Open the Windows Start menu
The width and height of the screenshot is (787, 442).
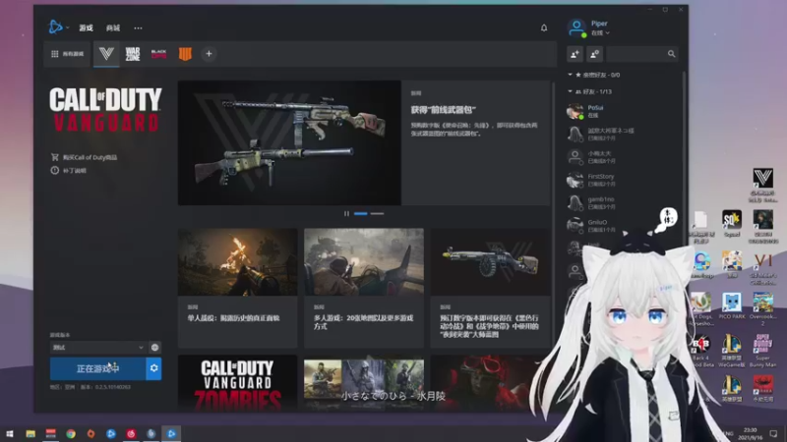pos(10,433)
